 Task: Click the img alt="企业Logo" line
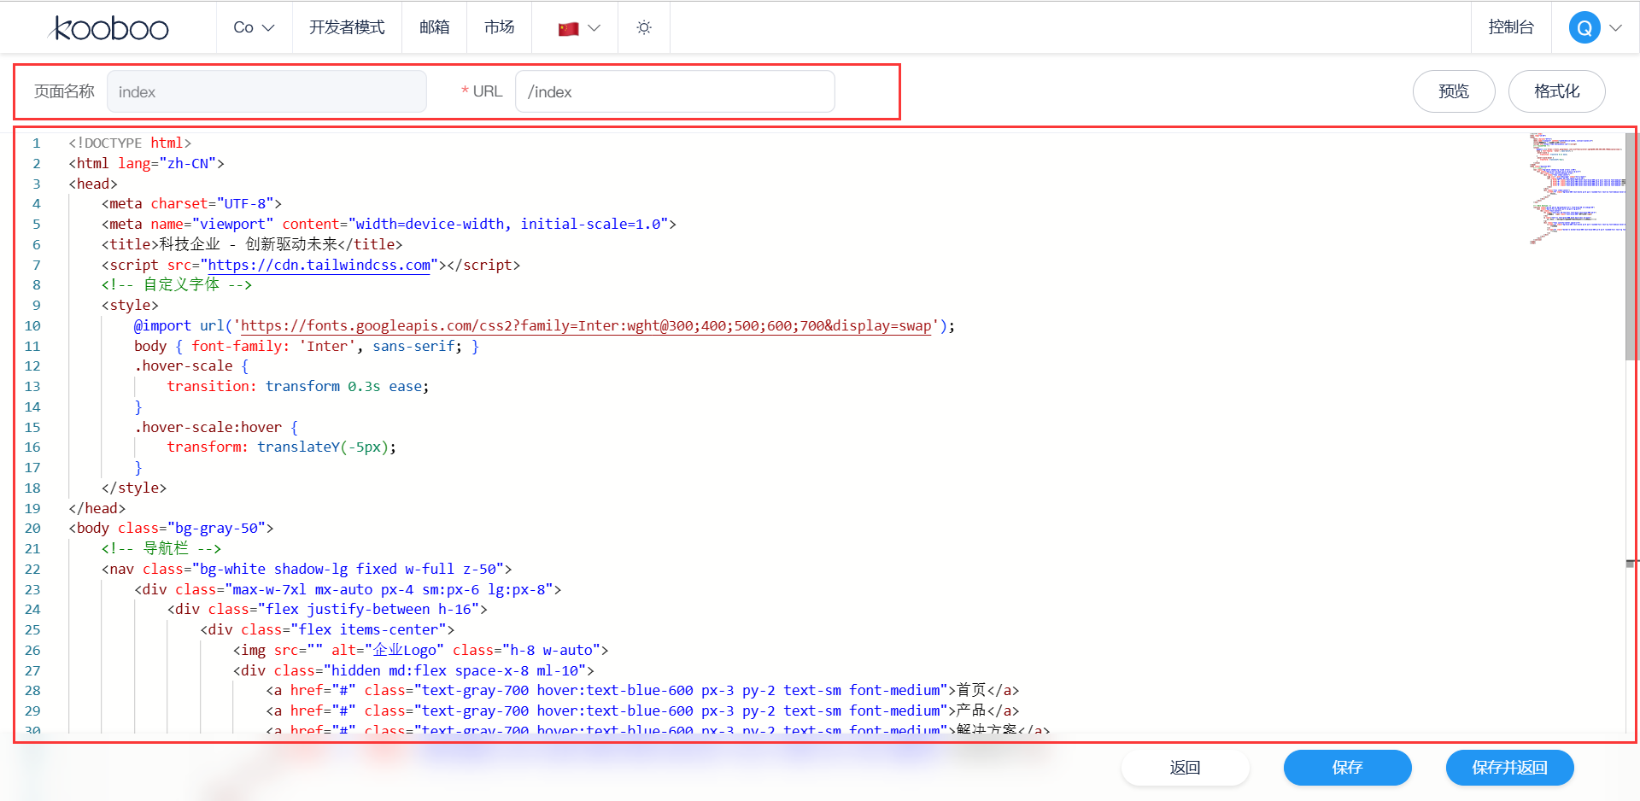[x=421, y=650]
